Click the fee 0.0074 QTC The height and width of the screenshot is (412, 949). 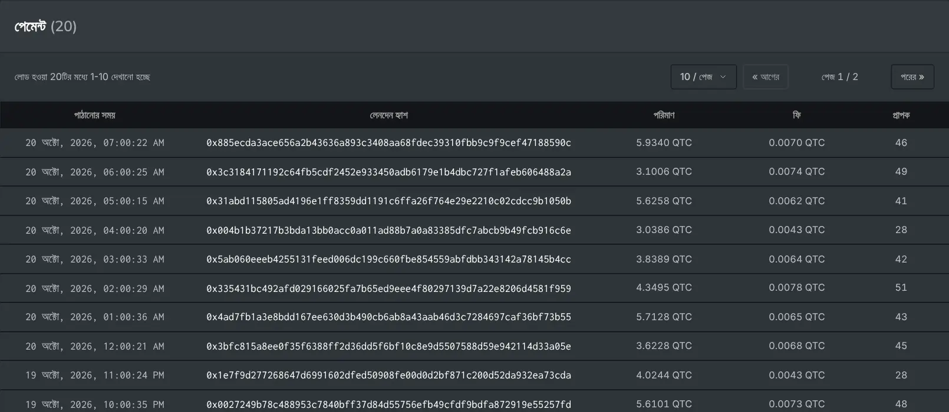[797, 171]
